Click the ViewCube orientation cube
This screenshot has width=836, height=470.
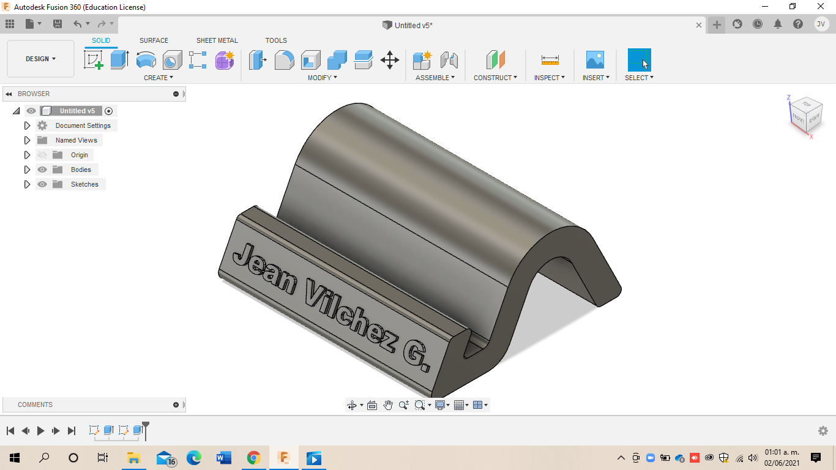[806, 113]
